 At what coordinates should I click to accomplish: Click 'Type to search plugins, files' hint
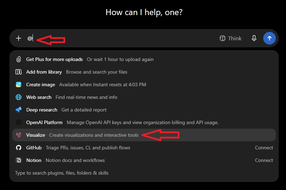coord(62,173)
